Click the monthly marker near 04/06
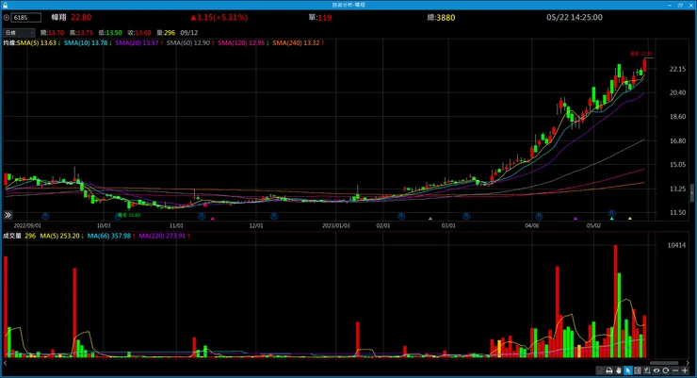Viewport: 697px width, 378px height. (539, 217)
